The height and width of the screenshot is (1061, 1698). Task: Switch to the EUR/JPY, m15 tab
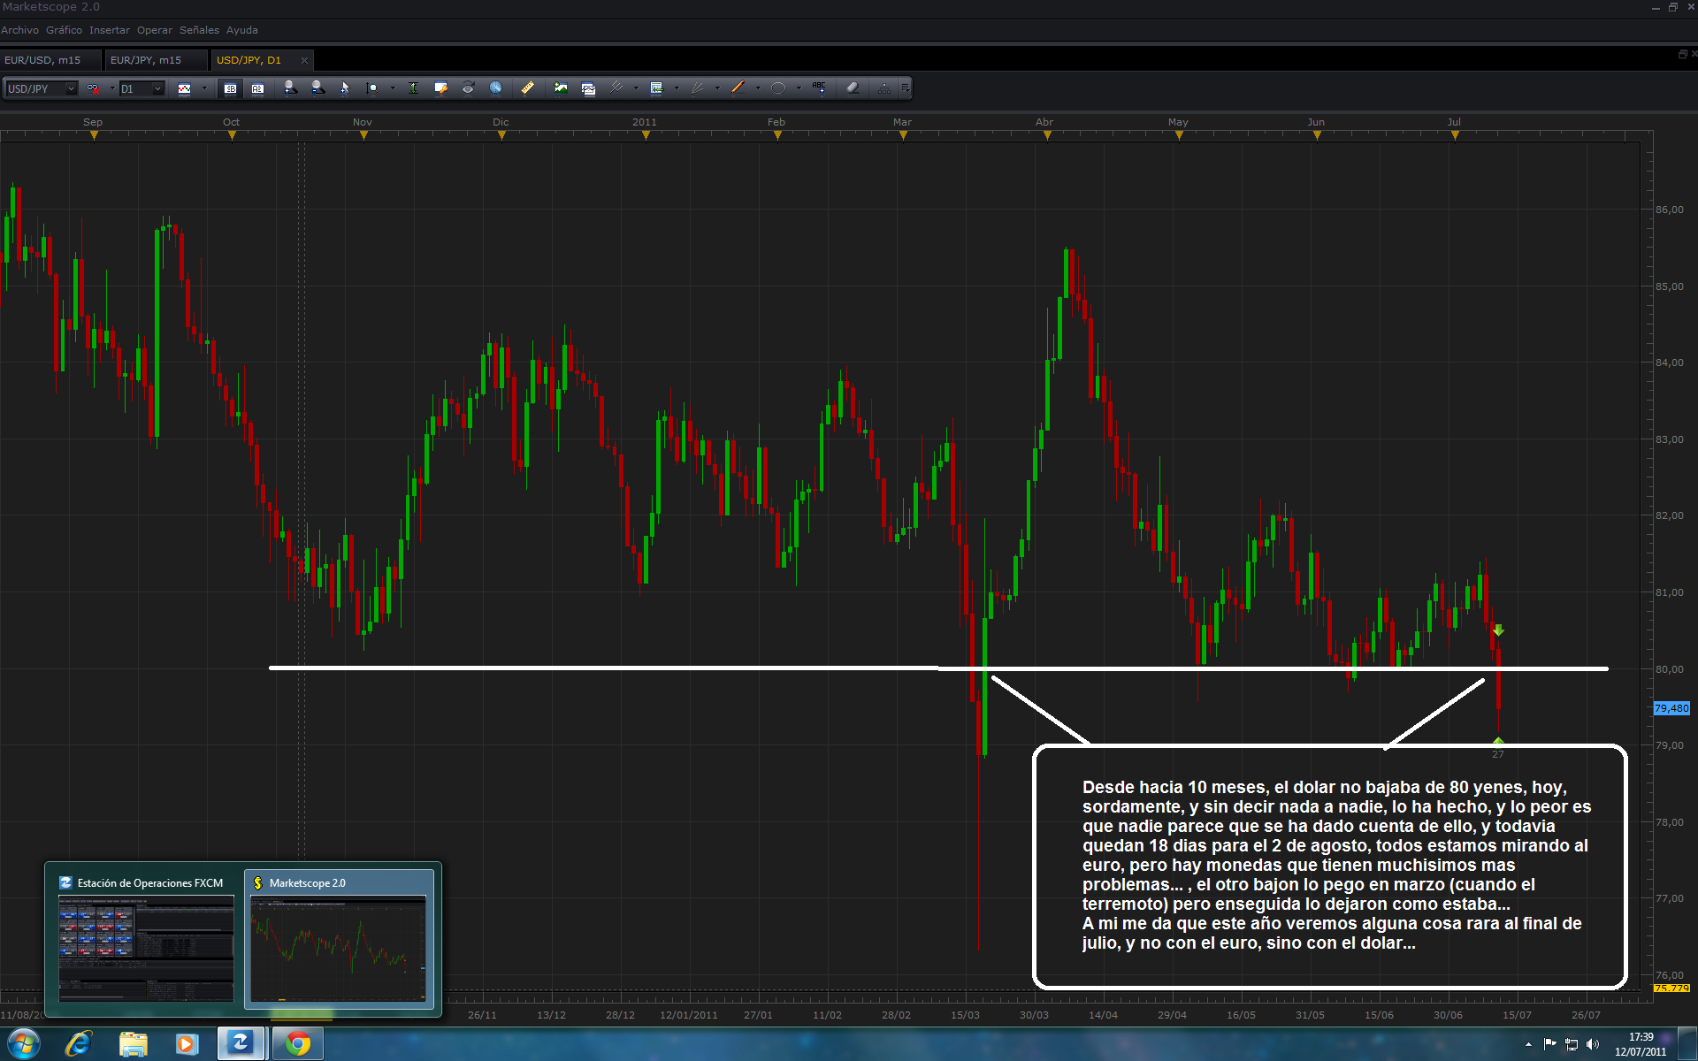146,60
